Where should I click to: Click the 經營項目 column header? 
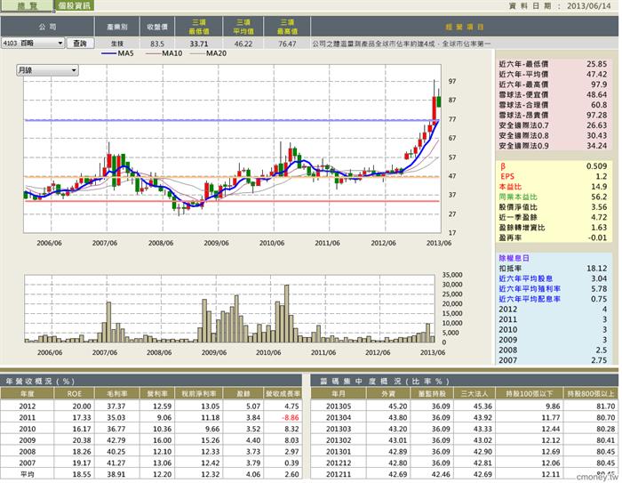click(x=464, y=27)
